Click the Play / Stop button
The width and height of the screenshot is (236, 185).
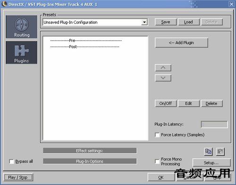(18, 177)
